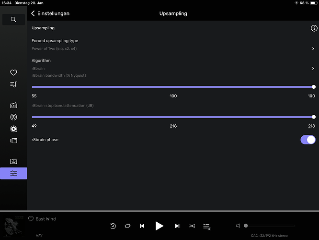Toggle repeat mode
Image resolution: width=319 pixels, height=240 pixels.
click(x=127, y=226)
